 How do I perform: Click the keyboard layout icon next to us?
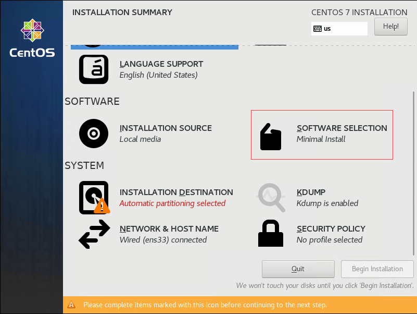pos(318,29)
